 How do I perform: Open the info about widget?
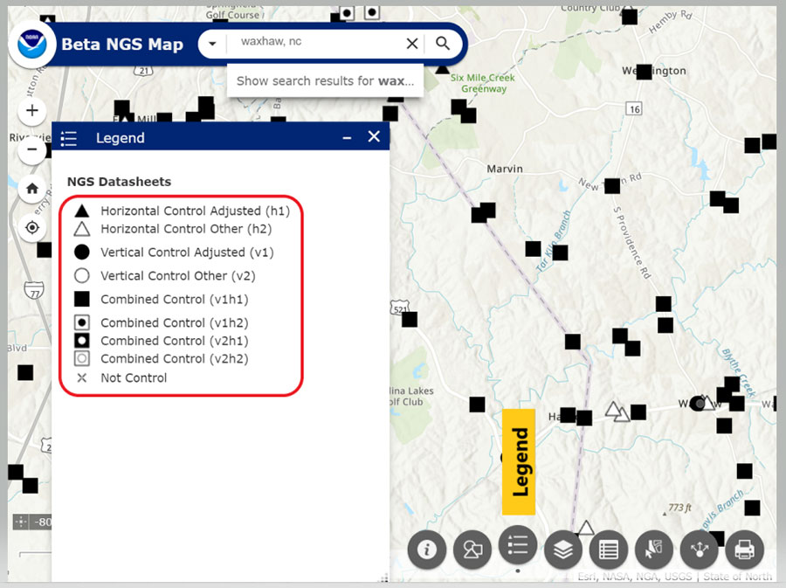[x=427, y=550]
